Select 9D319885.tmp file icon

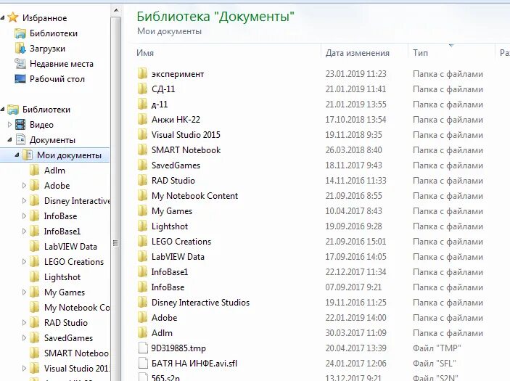click(143, 348)
